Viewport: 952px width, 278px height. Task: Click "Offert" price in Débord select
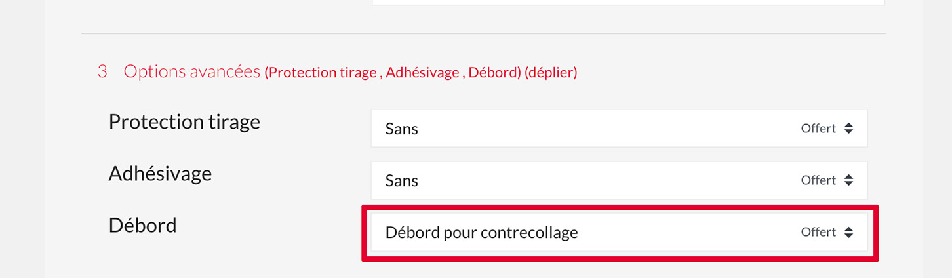[x=818, y=232]
